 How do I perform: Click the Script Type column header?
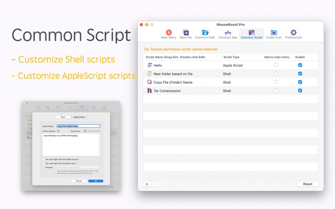(231, 57)
